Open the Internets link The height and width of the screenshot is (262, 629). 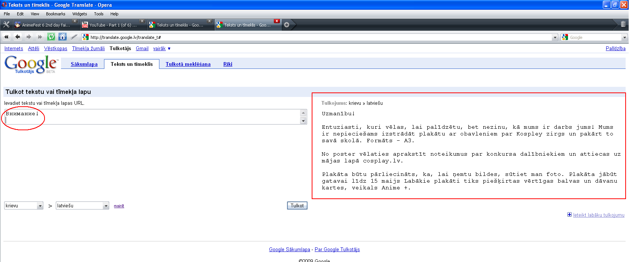pyautogui.click(x=14, y=48)
